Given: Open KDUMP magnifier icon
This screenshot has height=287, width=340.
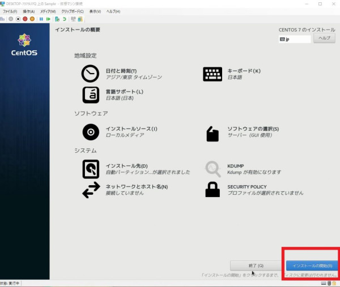Looking at the screenshot, I should (x=212, y=169).
